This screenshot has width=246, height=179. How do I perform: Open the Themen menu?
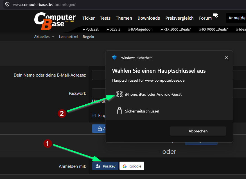tap(124, 18)
